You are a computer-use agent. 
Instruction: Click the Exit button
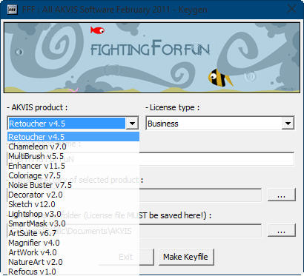coord(126,257)
